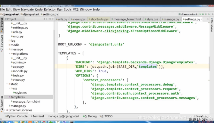The width and height of the screenshot is (214, 123).
Task: Collapse the static folder
Action: [7, 84]
